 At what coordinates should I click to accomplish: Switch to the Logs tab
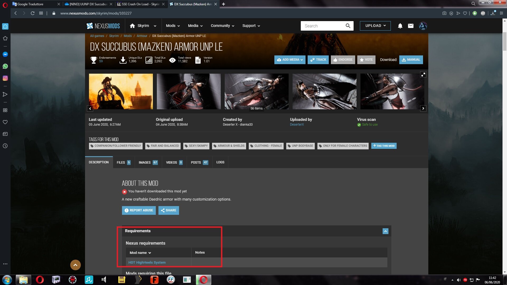[x=220, y=162]
